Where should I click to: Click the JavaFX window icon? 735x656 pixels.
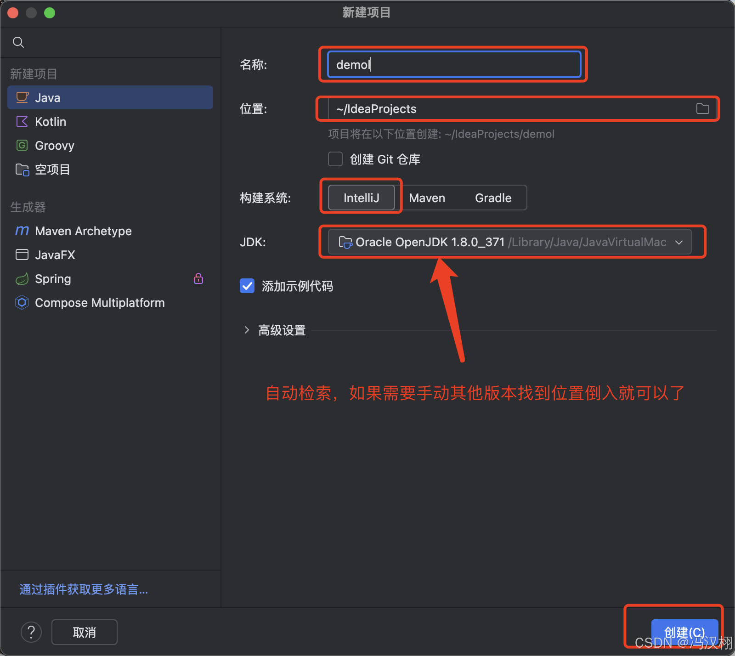pyautogui.click(x=22, y=254)
